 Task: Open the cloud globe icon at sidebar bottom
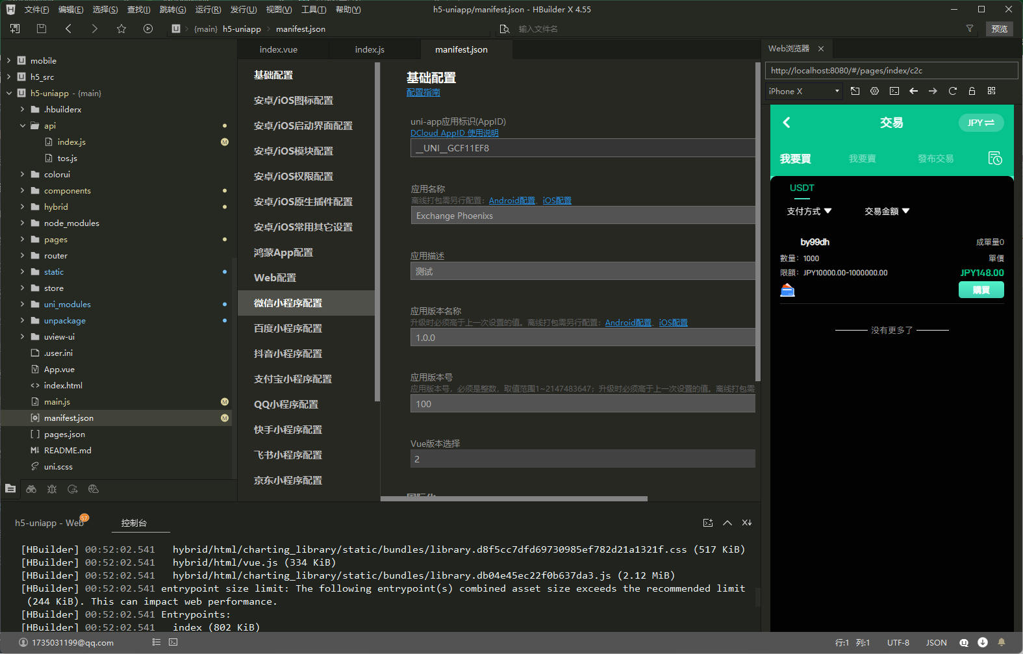(94, 489)
